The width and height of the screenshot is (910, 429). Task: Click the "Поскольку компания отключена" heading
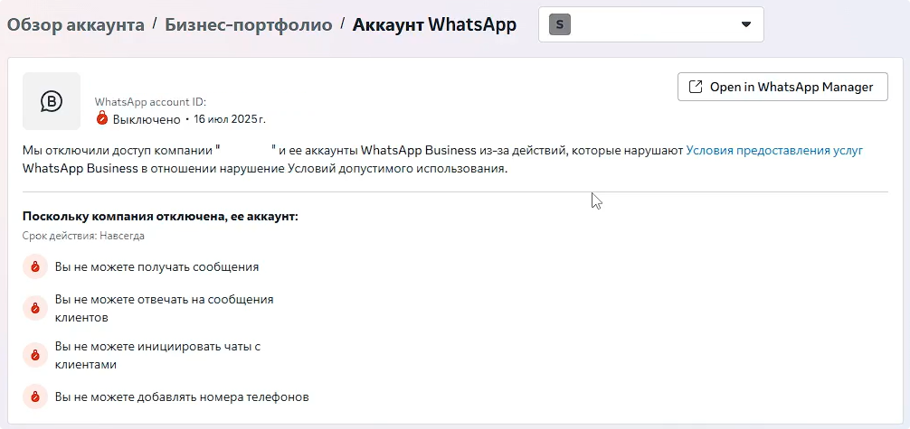pos(160,217)
